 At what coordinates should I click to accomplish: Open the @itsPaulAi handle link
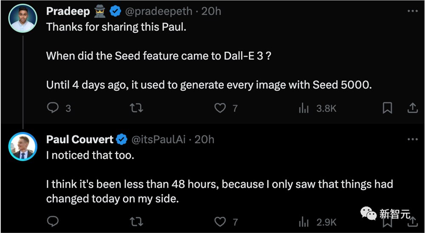pyautogui.click(x=159, y=139)
